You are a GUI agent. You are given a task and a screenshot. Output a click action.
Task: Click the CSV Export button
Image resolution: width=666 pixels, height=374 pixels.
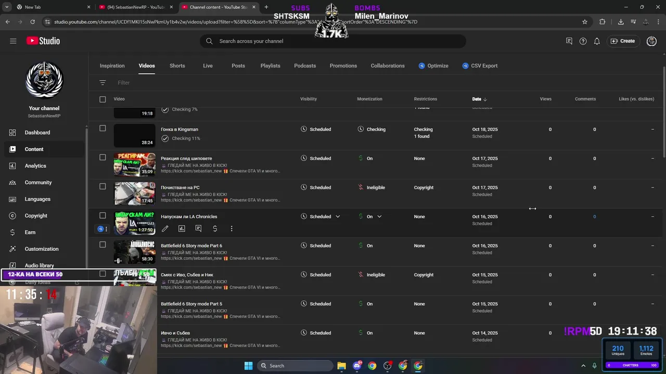coord(480,66)
